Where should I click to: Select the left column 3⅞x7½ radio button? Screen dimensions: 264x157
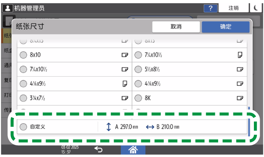[24, 98]
